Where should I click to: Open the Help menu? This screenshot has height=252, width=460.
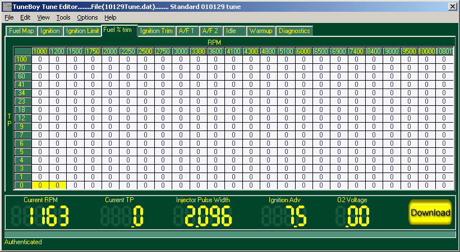click(111, 17)
